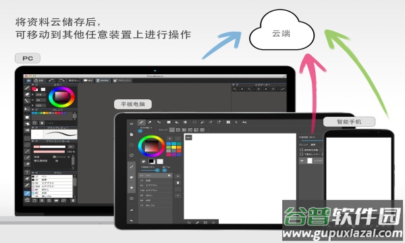Select the eraser tool in tablet top toolbar
The image size is (405, 243).
[x=149, y=122]
